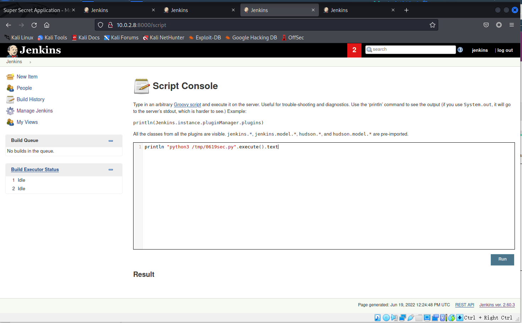This screenshot has width=522, height=323.
Task: Open the Groovy script link
Action: coord(187,105)
